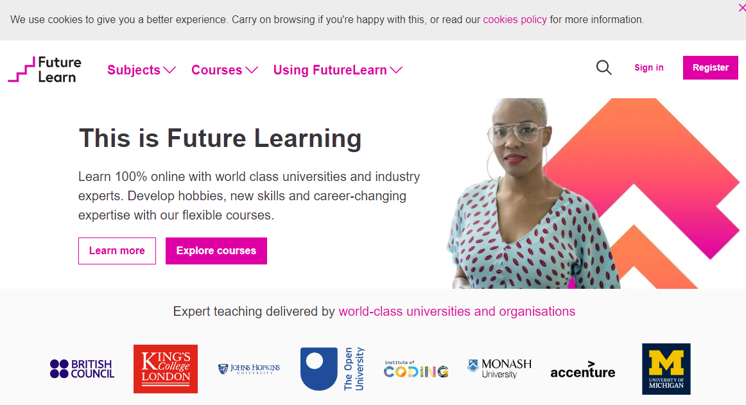This screenshot has width=746, height=405.
Task: Open the University of Michigan logo
Action: tap(666, 369)
